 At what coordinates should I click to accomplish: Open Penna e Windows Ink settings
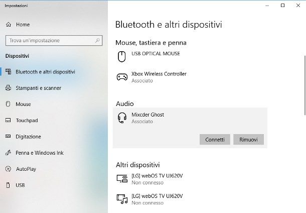[40, 153]
